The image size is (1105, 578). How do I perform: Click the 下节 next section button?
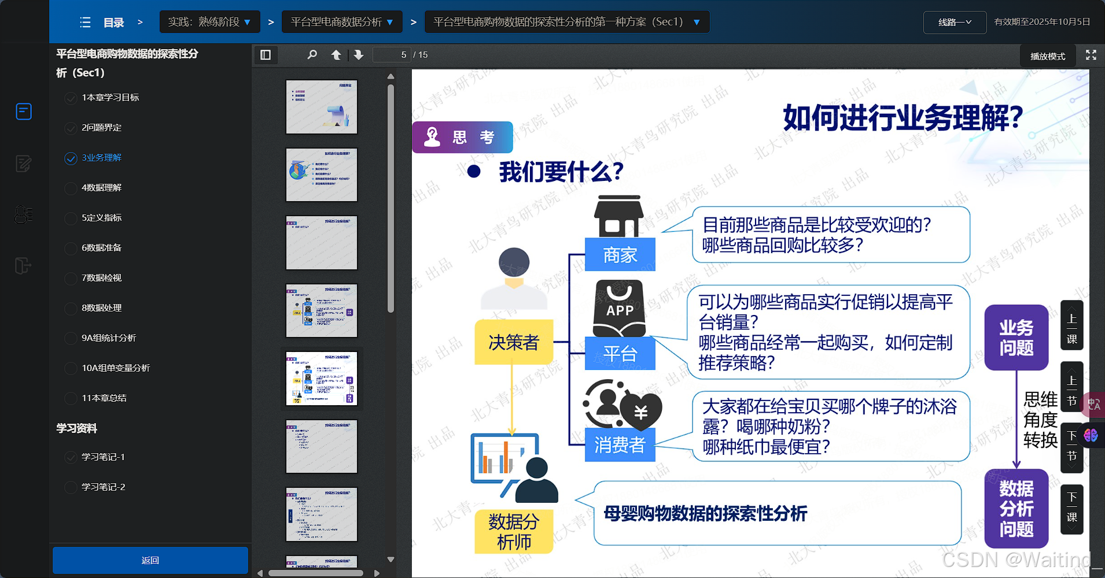click(1072, 448)
